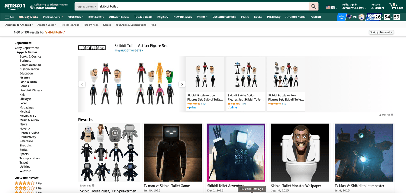Select Productivity department
The height and width of the screenshot is (193, 406).
tap(28, 137)
